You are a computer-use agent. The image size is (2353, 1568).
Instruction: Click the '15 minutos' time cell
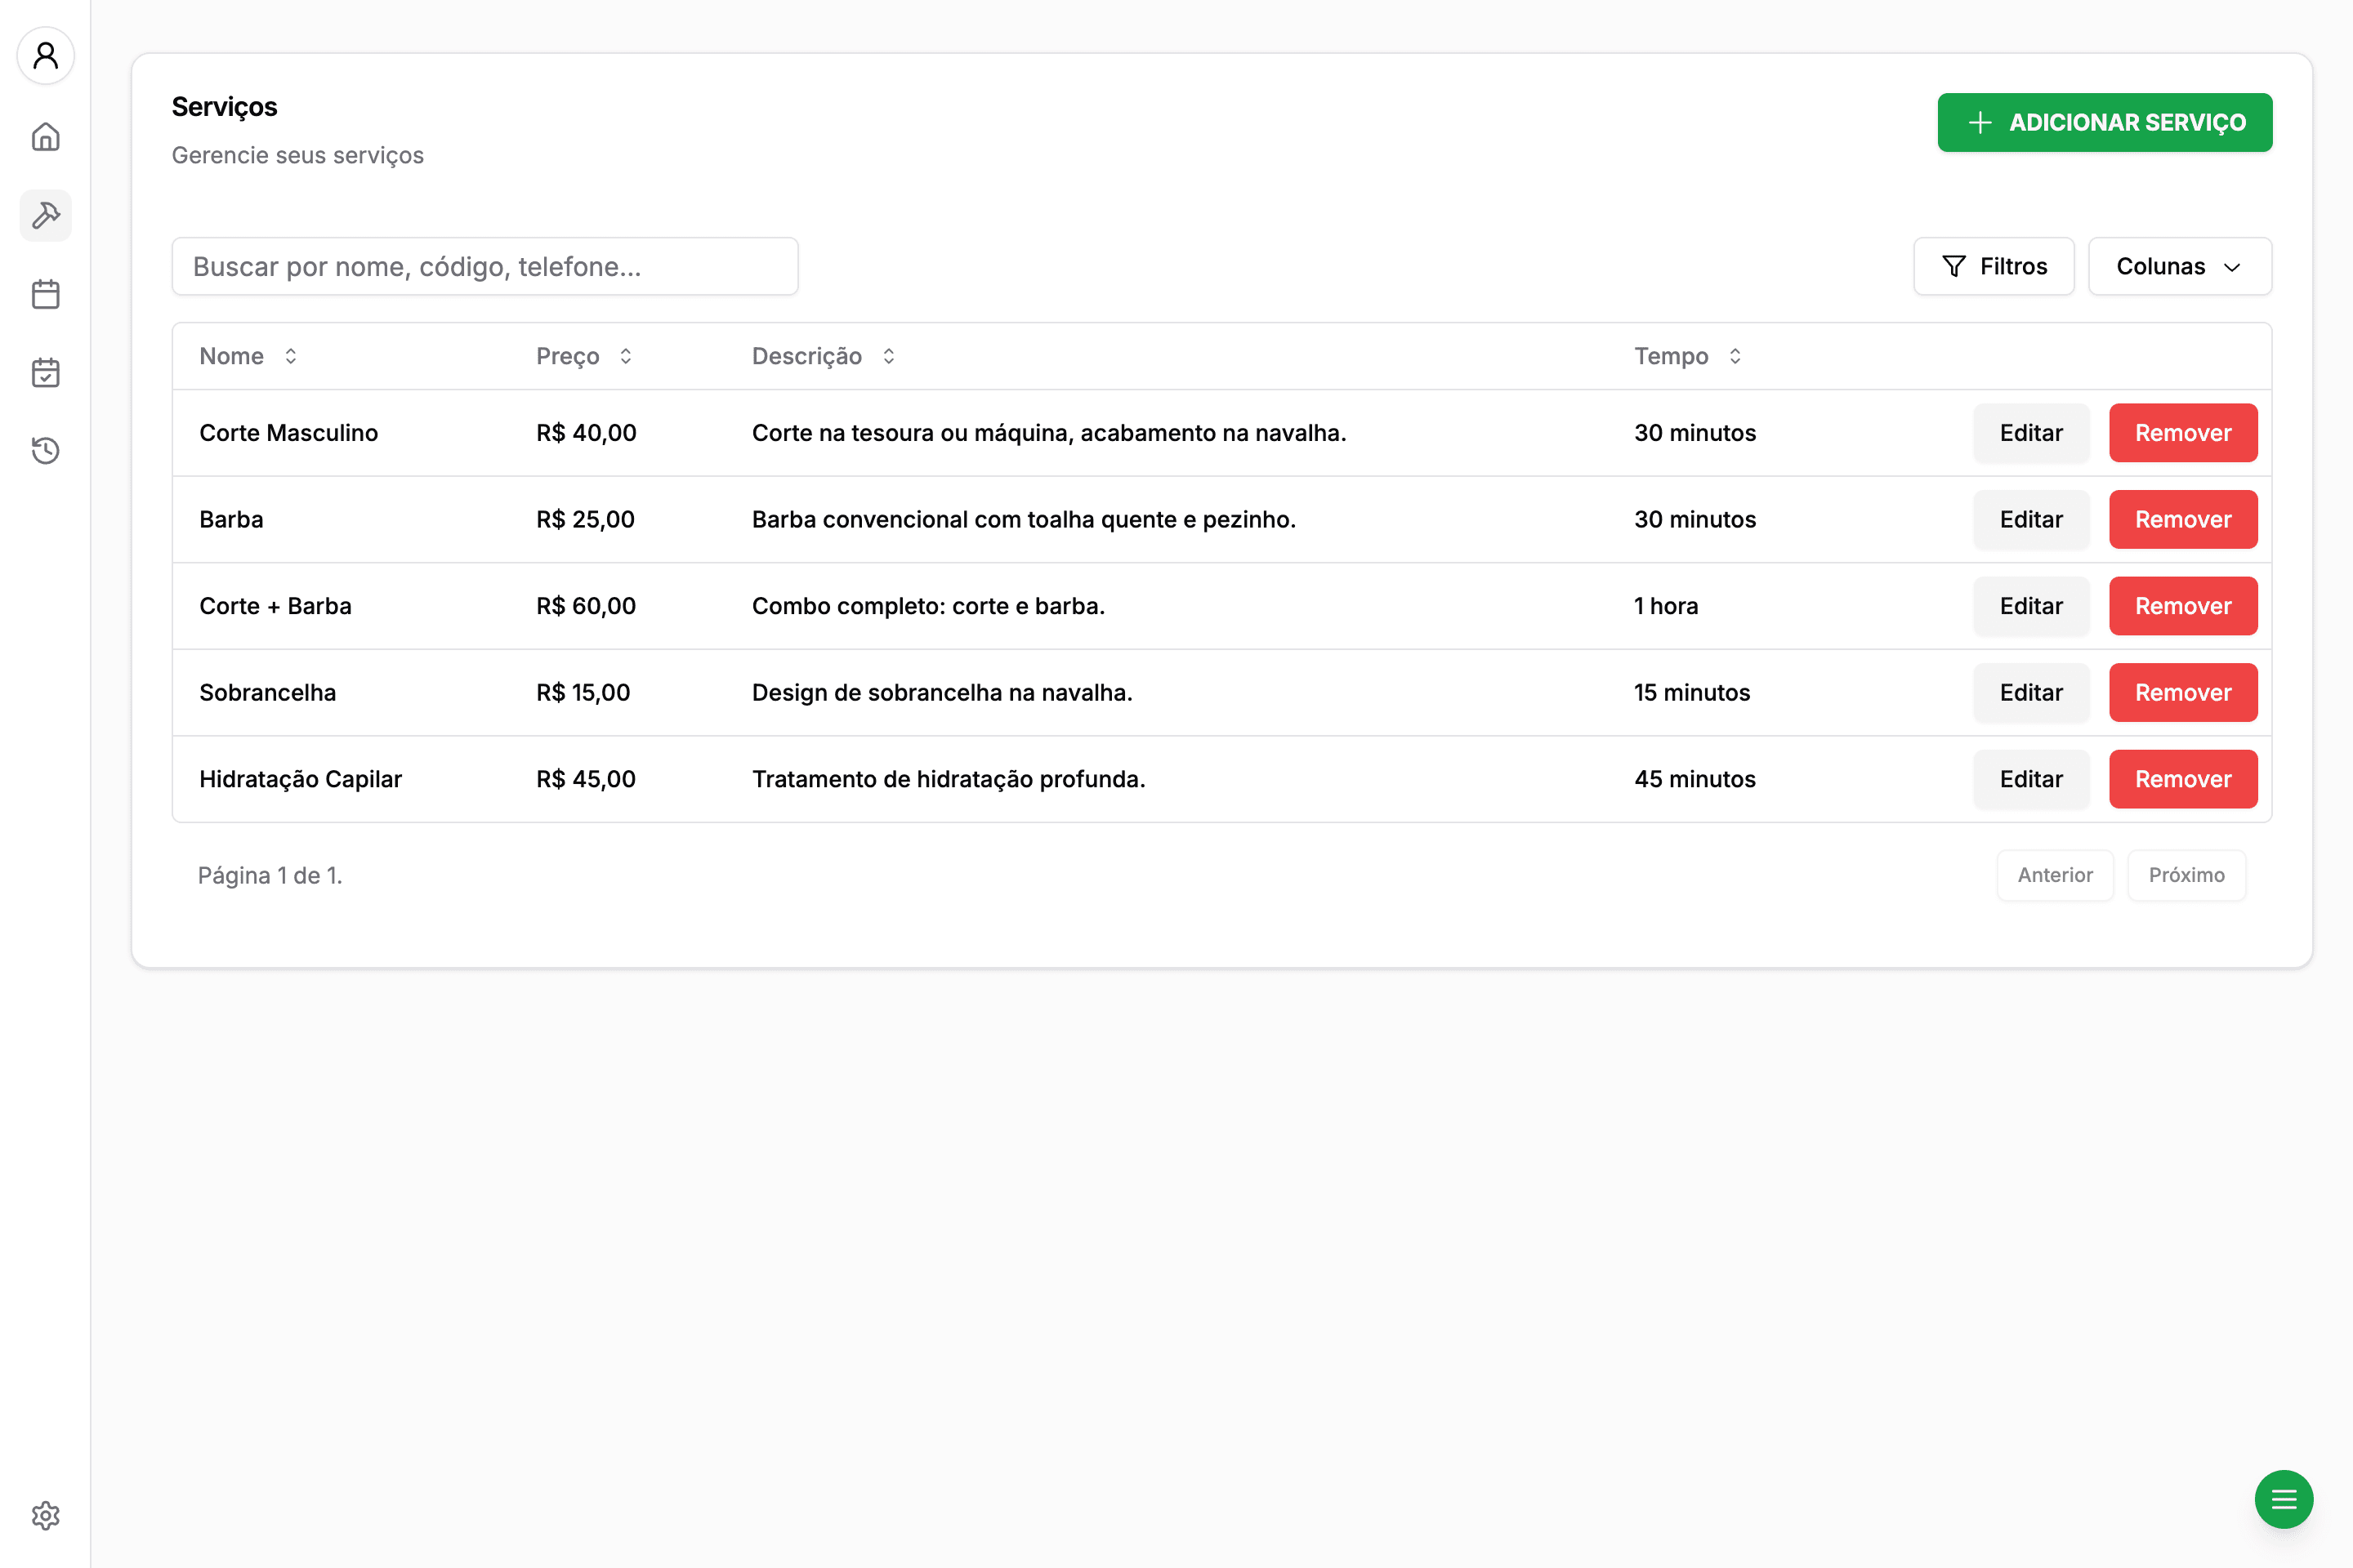(1692, 692)
